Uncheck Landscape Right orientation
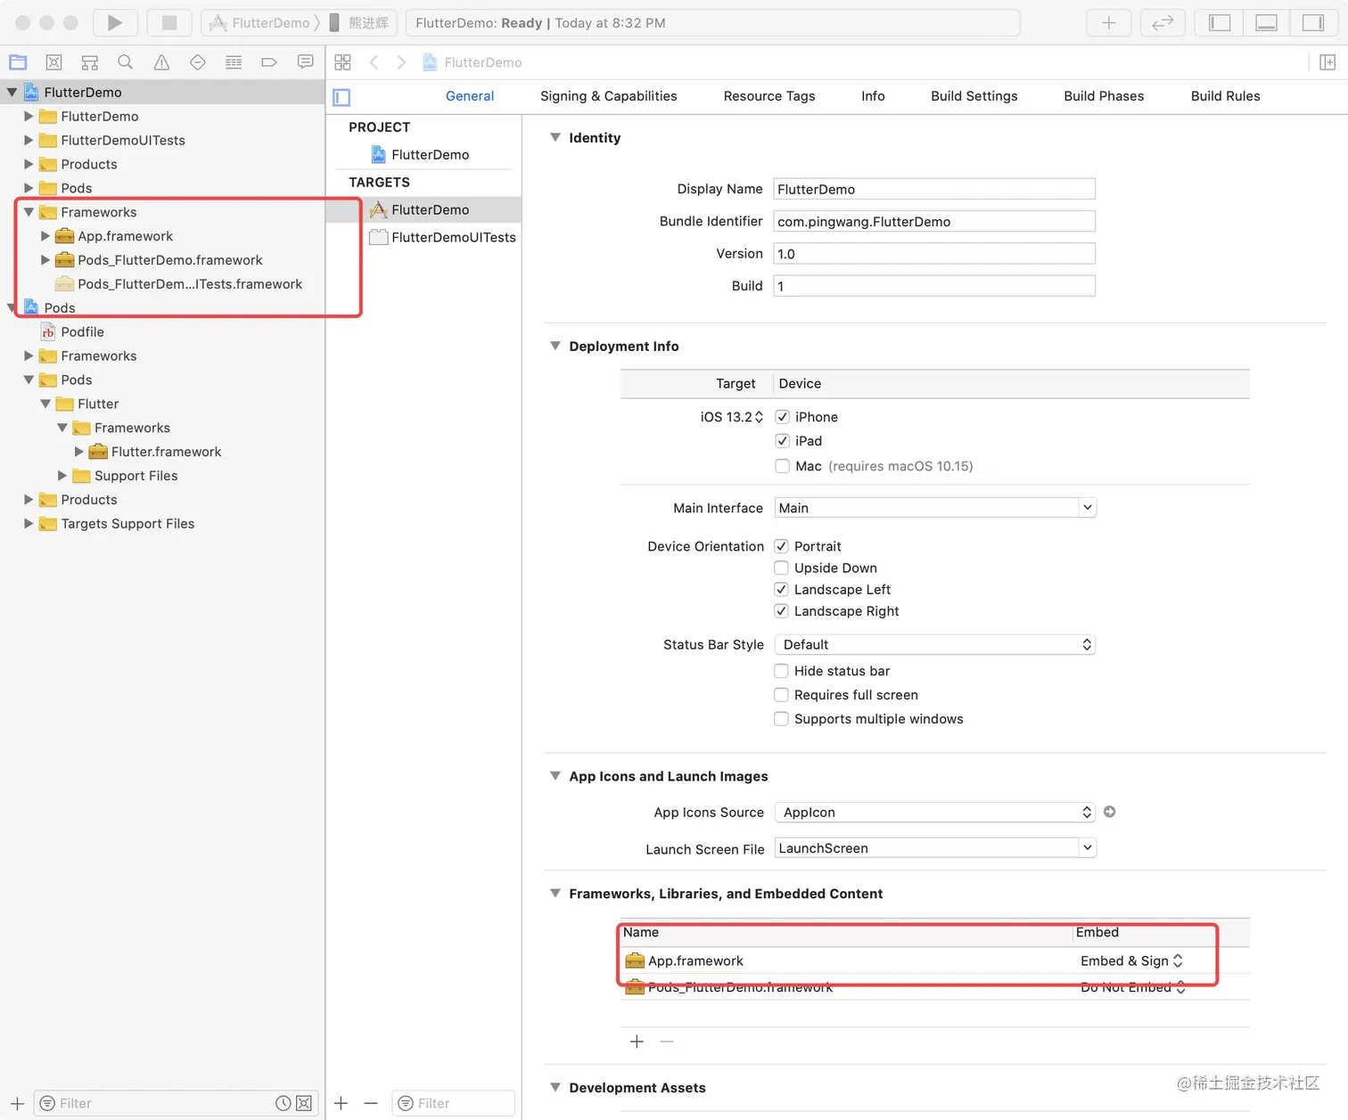The height and width of the screenshot is (1120, 1348). [781, 611]
